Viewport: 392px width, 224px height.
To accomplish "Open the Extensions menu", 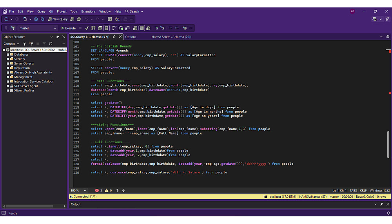I will (x=88, y=11).
